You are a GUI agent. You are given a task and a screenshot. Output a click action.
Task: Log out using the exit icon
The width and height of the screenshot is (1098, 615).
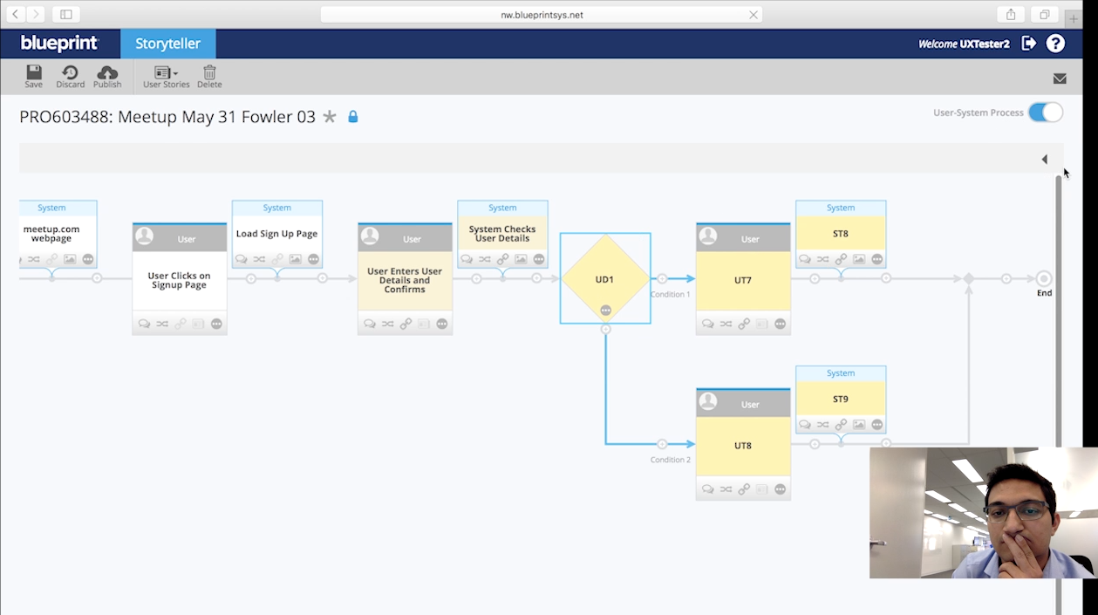(1029, 44)
